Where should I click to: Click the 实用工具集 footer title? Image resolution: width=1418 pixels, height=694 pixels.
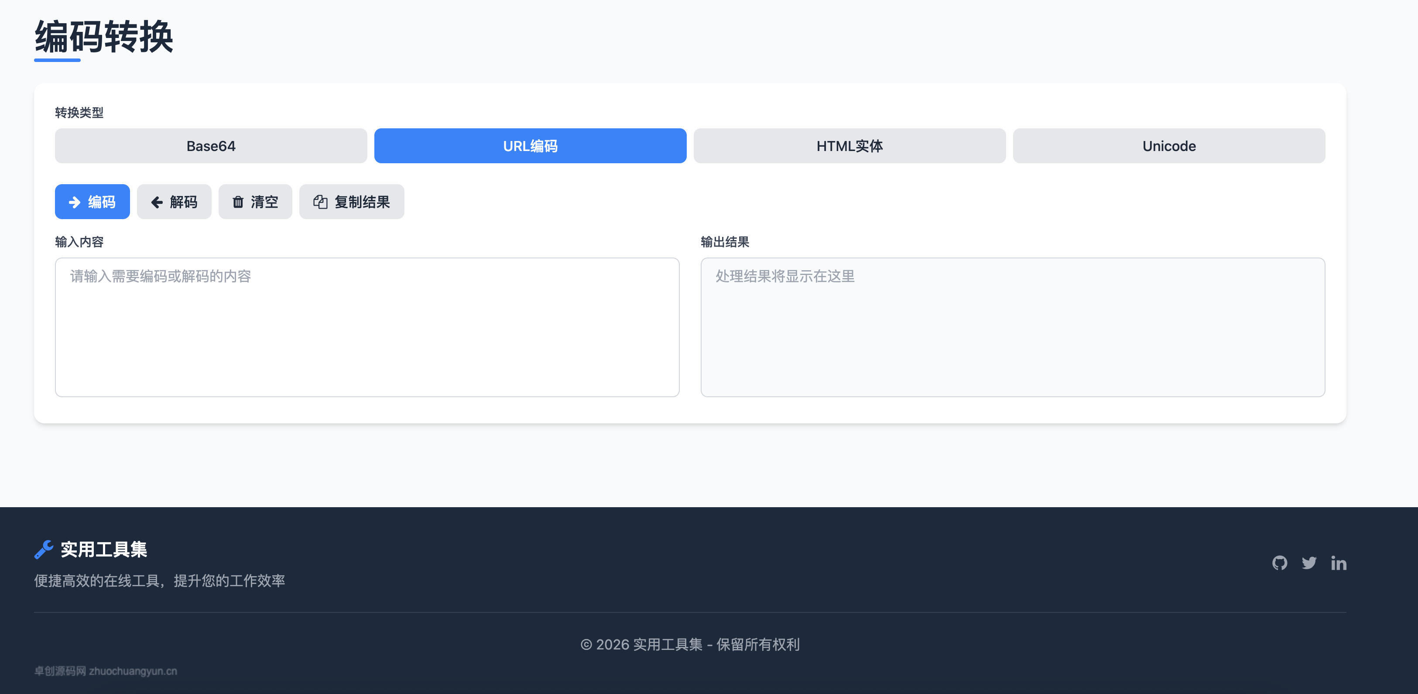(103, 549)
